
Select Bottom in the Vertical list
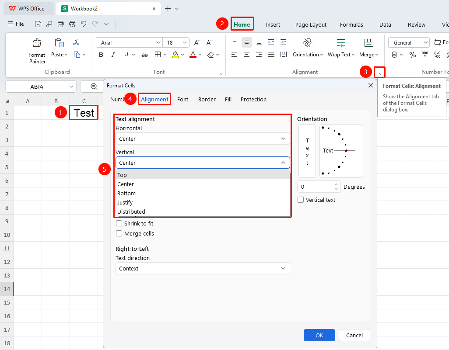pos(203,193)
